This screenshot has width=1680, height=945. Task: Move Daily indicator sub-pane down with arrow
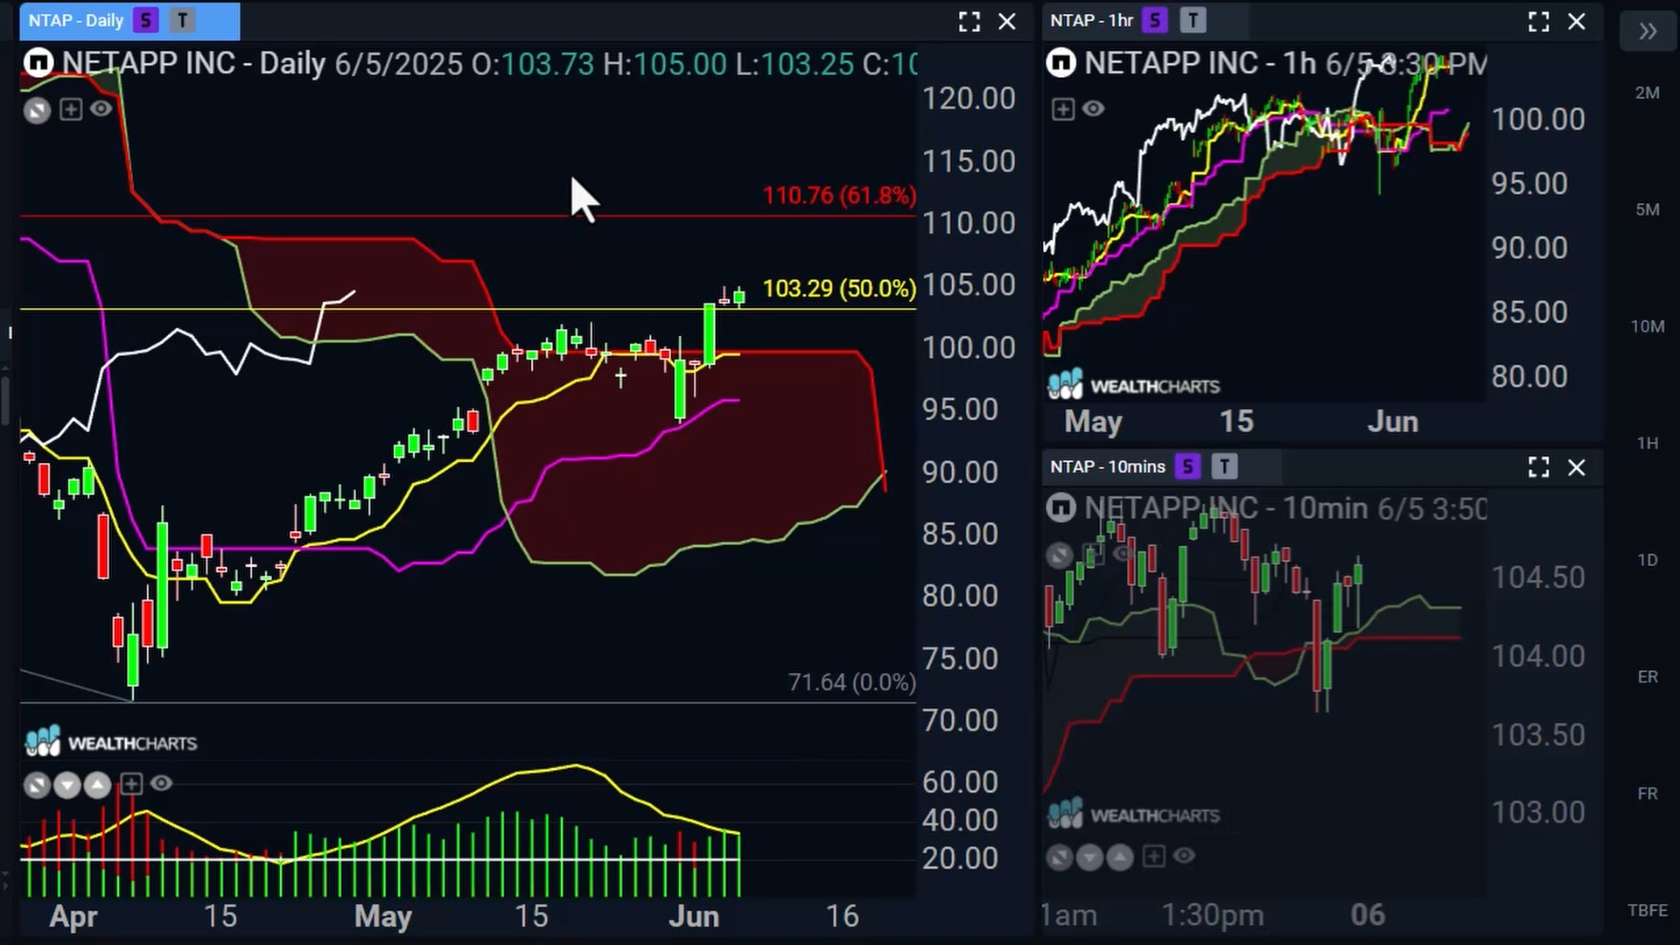click(67, 785)
